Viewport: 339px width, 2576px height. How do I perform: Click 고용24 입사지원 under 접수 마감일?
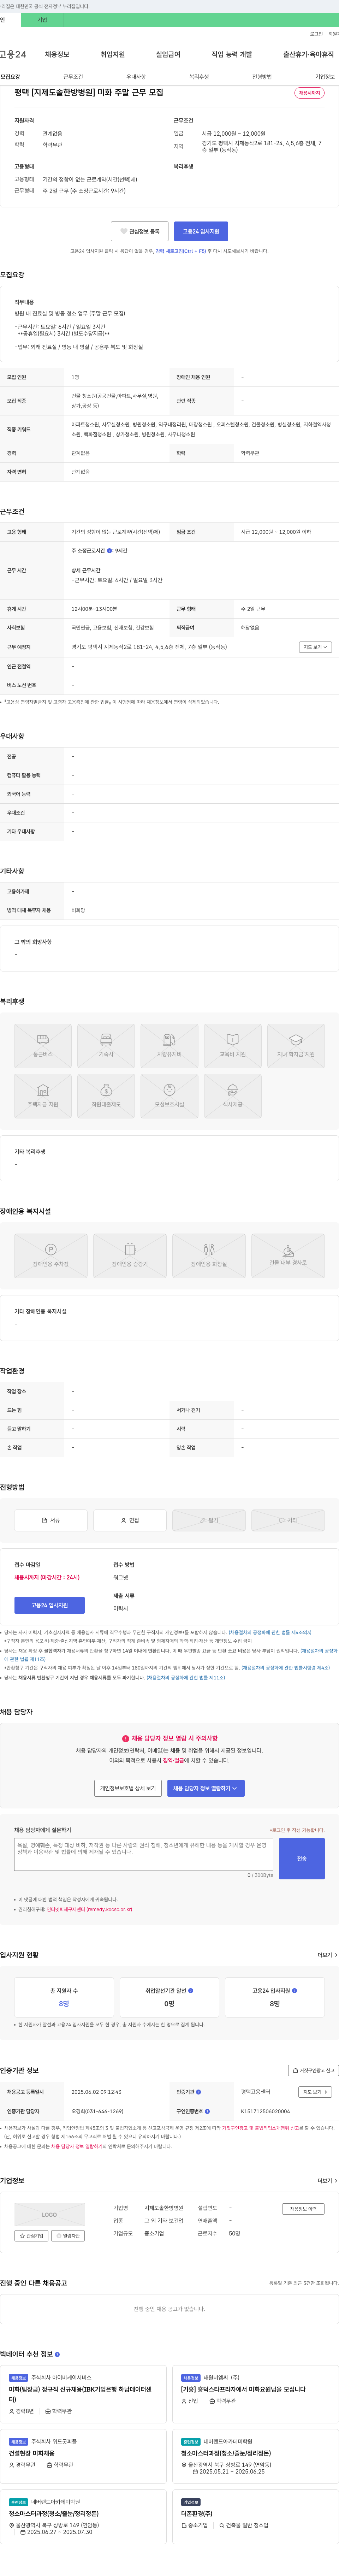[x=49, y=1605]
